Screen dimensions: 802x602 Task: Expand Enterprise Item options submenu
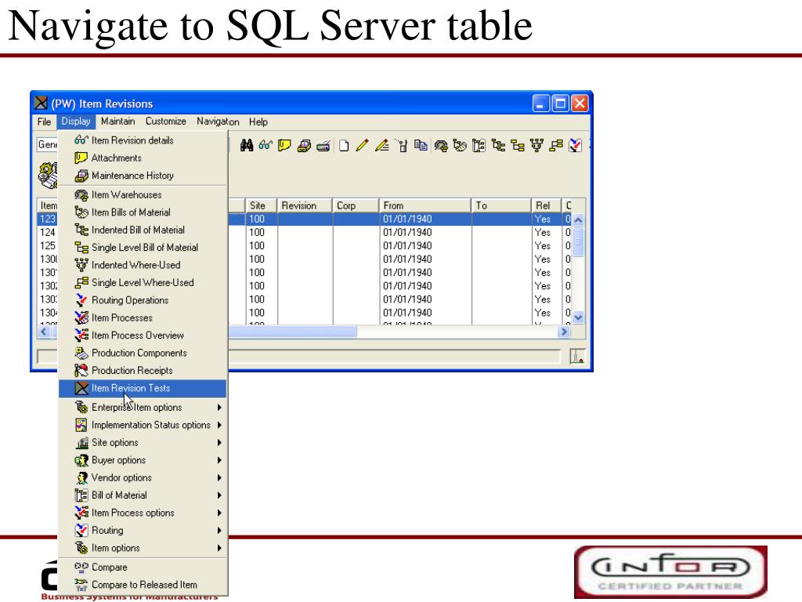(143, 408)
